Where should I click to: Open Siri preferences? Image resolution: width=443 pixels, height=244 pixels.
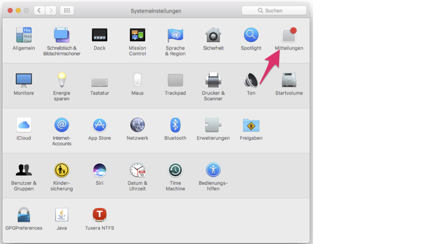click(x=100, y=170)
